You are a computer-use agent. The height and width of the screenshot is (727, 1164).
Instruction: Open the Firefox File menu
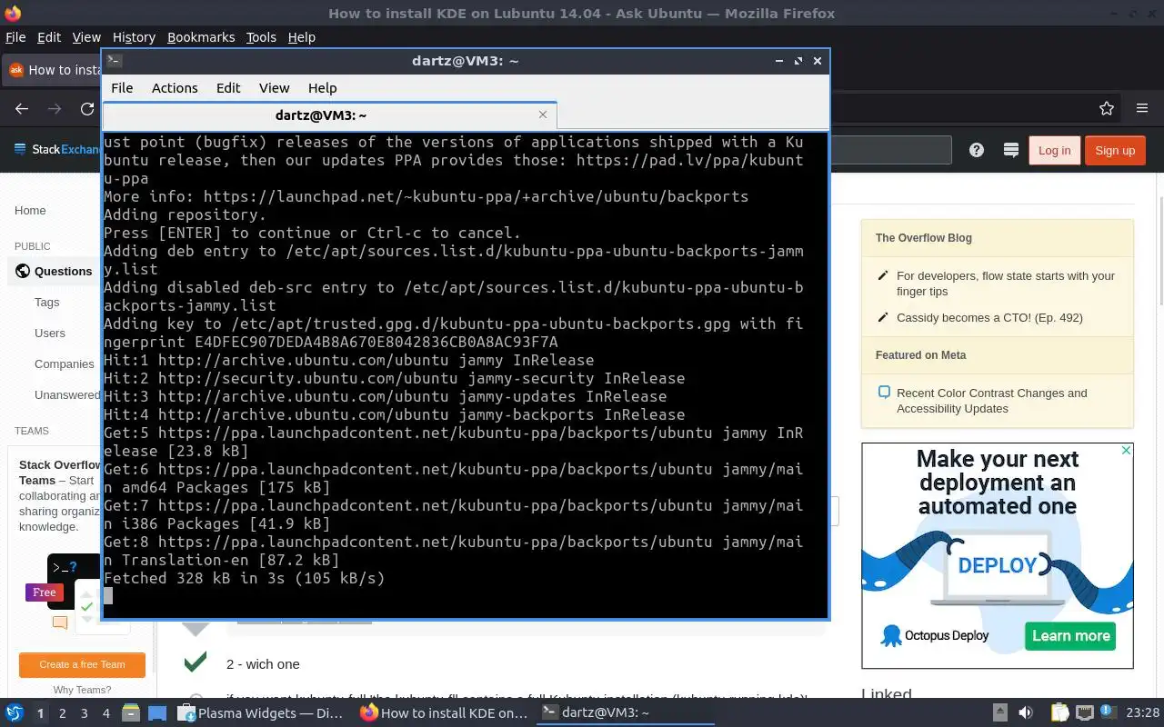pyautogui.click(x=15, y=37)
